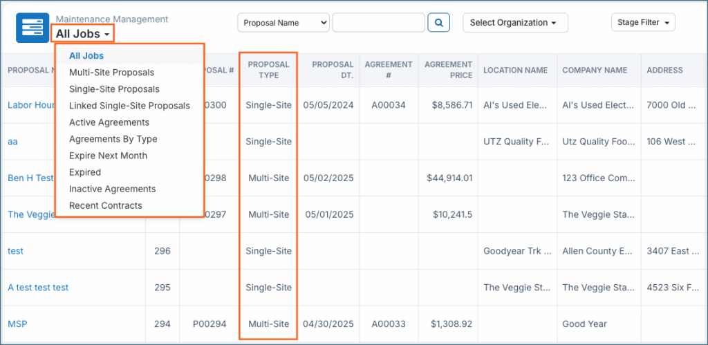Choose Single-Site Proposals menu option

[114, 89]
